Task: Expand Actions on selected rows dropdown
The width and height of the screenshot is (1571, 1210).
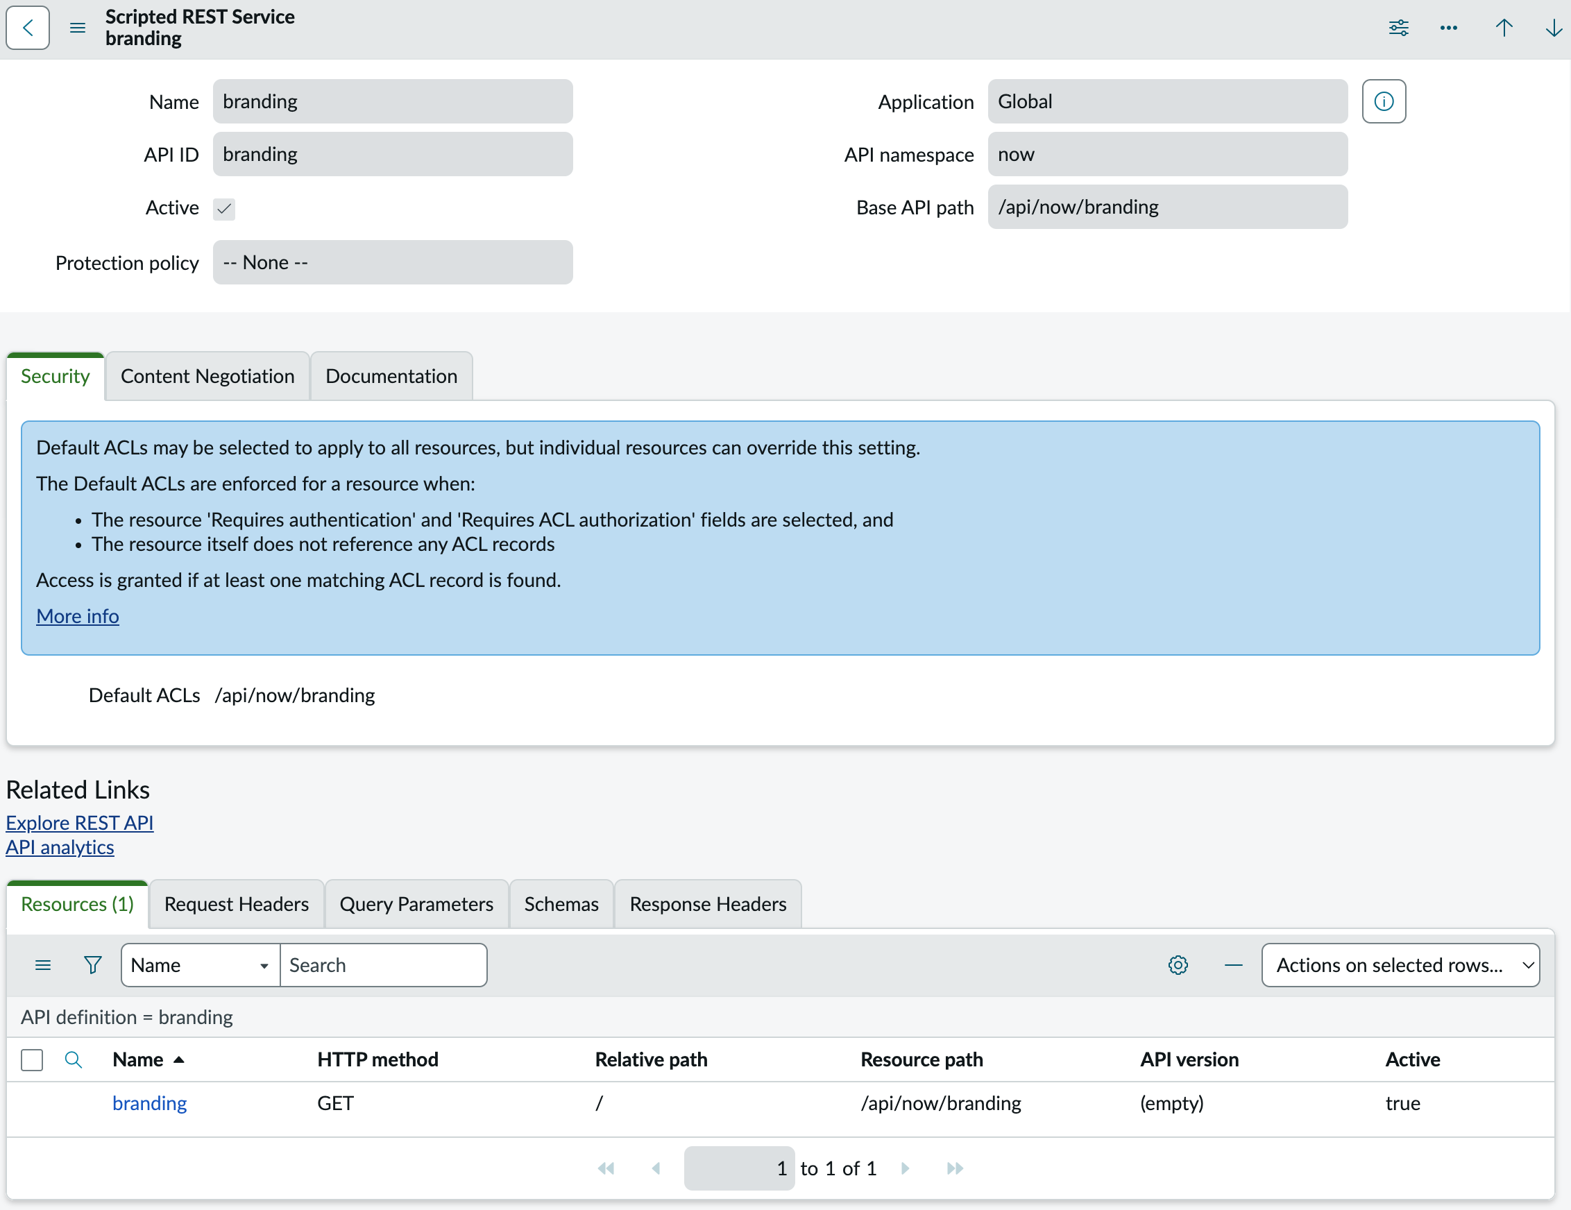Action: [1400, 964]
